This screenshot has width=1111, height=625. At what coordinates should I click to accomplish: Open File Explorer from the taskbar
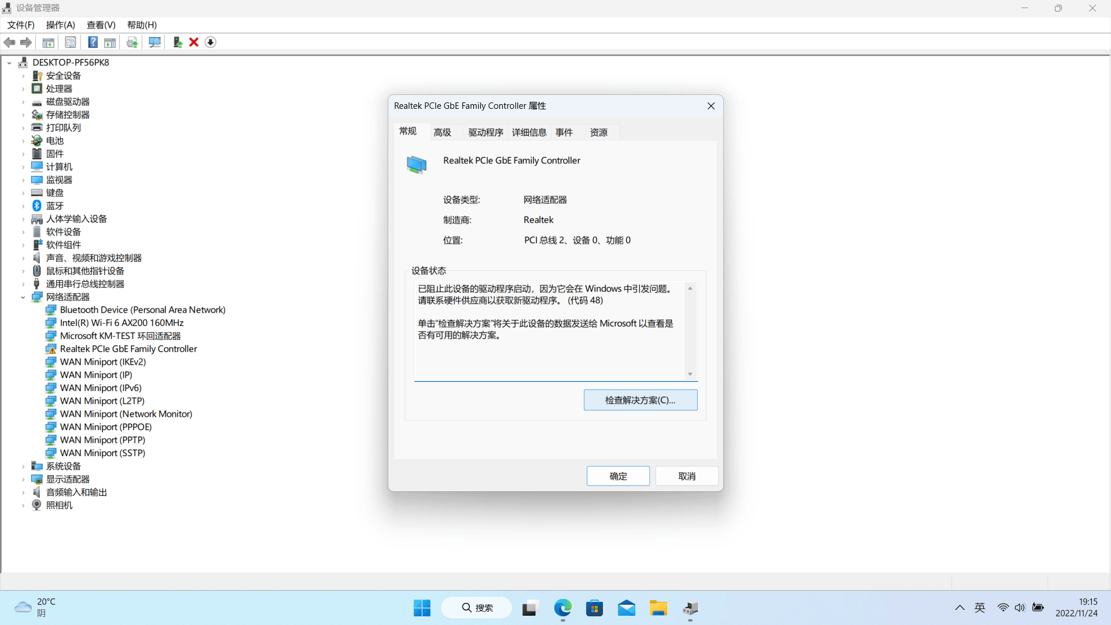[x=658, y=608]
